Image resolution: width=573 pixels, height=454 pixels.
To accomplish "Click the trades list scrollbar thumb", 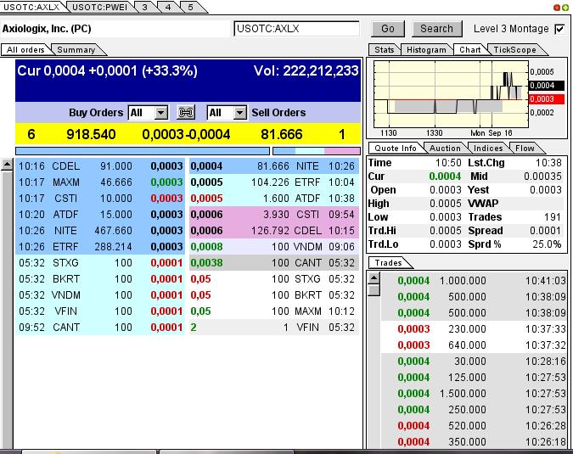I will pyautogui.click(x=374, y=289).
